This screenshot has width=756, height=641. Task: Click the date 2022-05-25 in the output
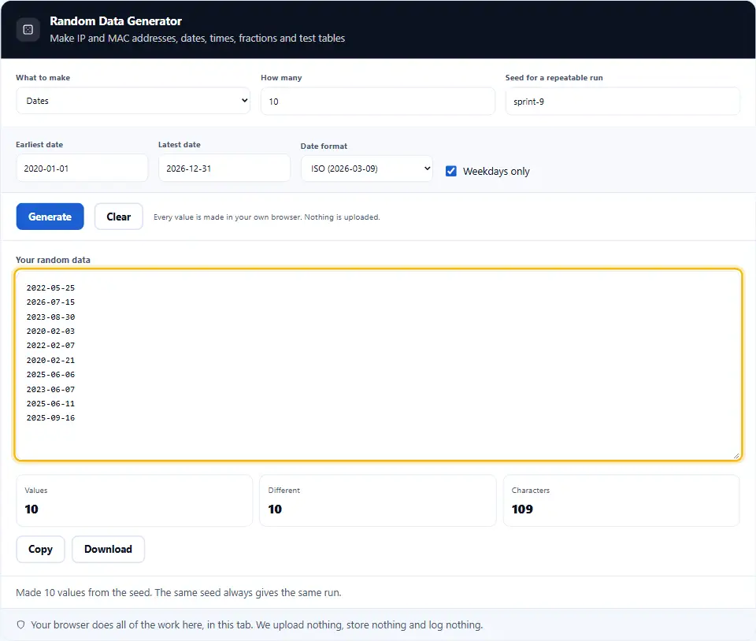coord(50,287)
